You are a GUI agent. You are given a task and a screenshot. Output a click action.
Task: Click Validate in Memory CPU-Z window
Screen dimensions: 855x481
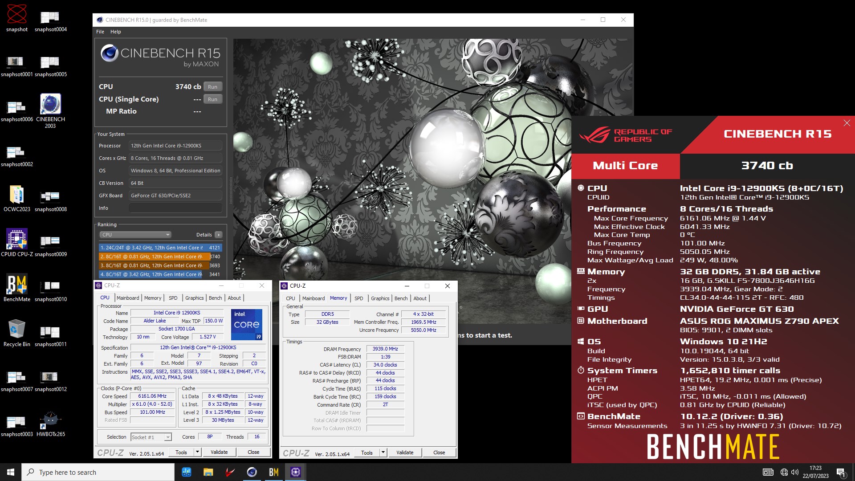[x=405, y=452]
